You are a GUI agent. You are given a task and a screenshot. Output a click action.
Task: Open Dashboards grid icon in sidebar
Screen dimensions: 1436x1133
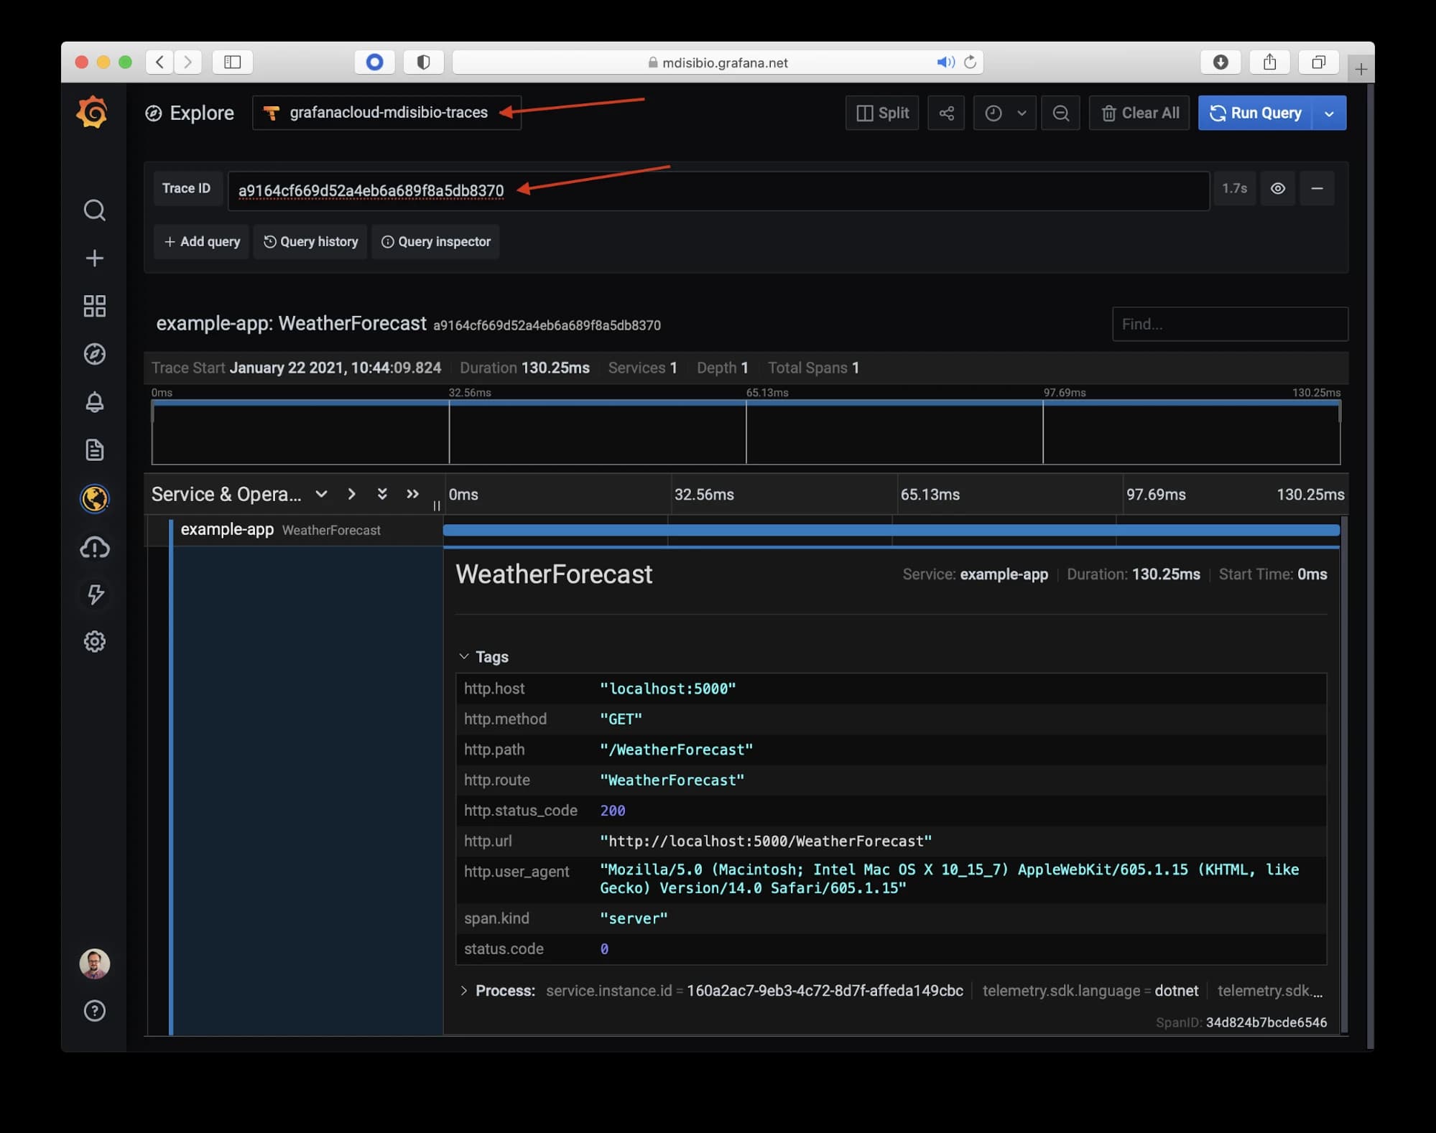click(x=94, y=306)
